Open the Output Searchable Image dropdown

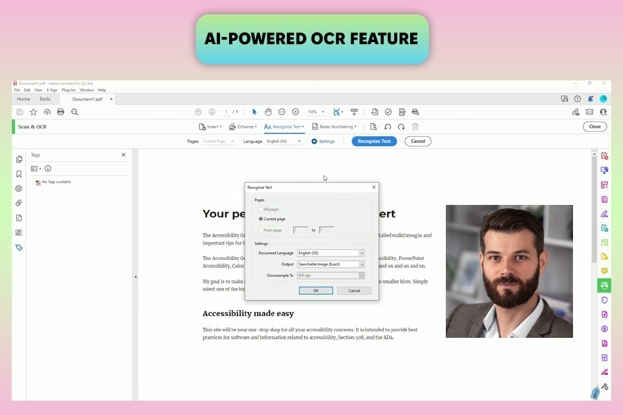330,264
